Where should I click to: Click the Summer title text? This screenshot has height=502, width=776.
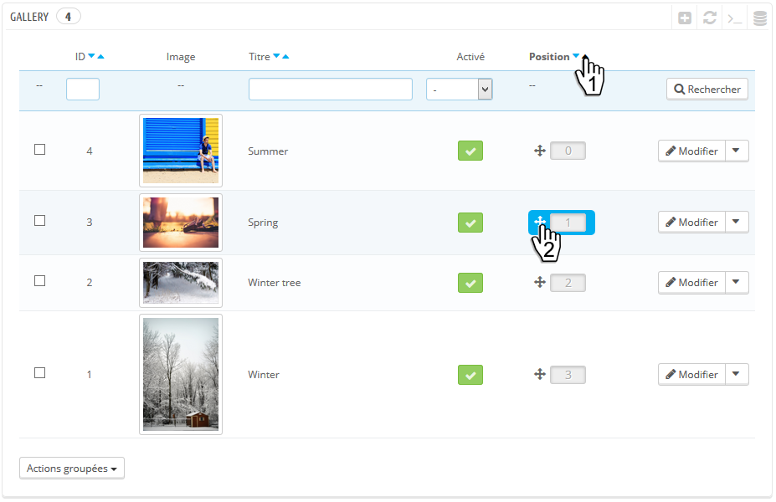[268, 151]
